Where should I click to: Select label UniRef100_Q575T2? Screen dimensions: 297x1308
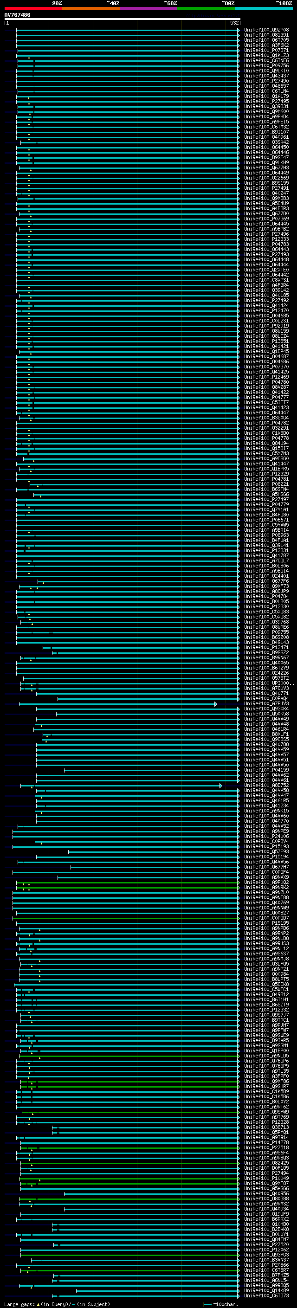tap(266, 678)
